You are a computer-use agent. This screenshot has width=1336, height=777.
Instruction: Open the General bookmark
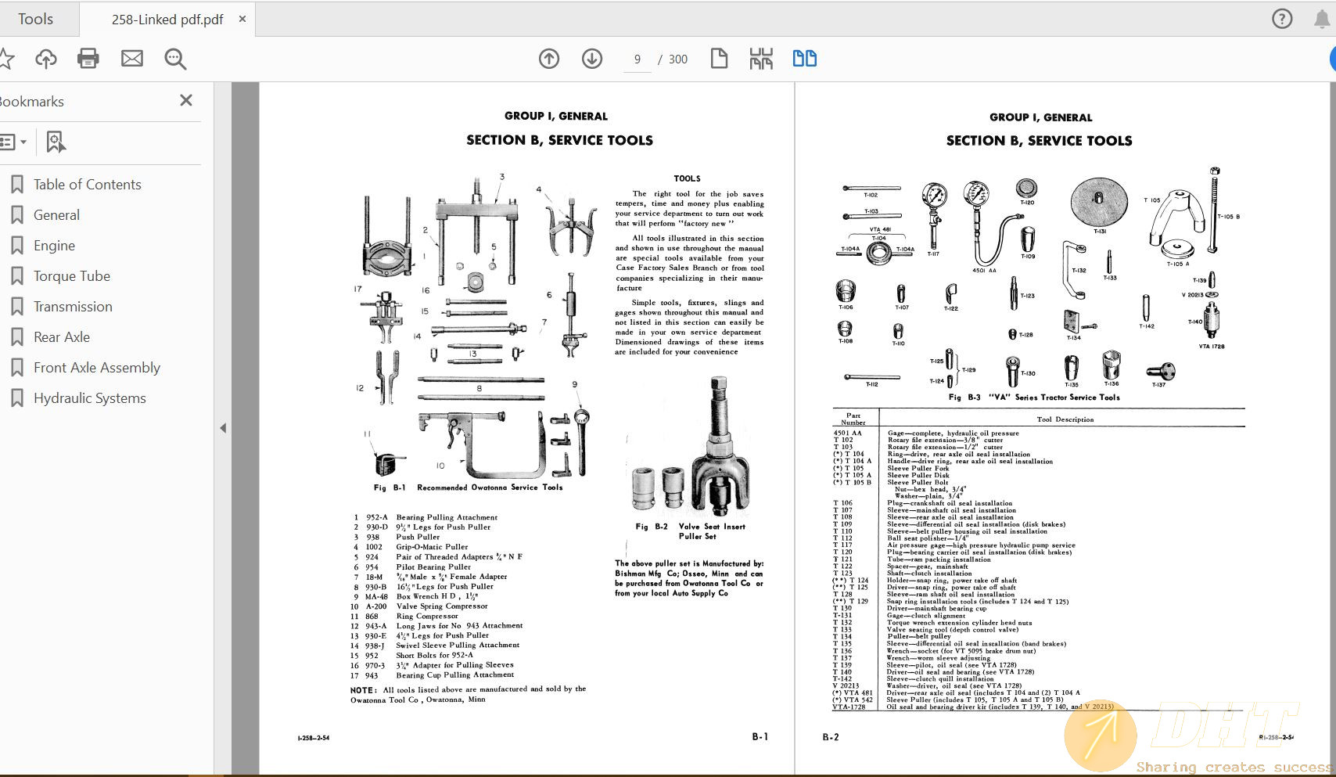tap(56, 215)
